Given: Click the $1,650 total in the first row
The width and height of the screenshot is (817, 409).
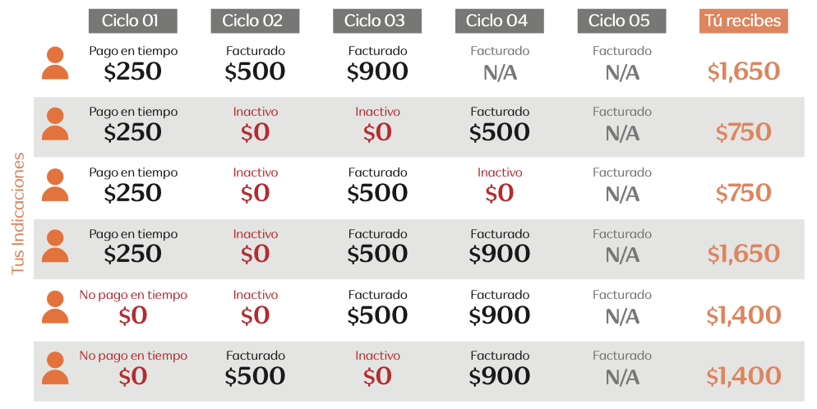Looking at the screenshot, I should [x=744, y=71].
